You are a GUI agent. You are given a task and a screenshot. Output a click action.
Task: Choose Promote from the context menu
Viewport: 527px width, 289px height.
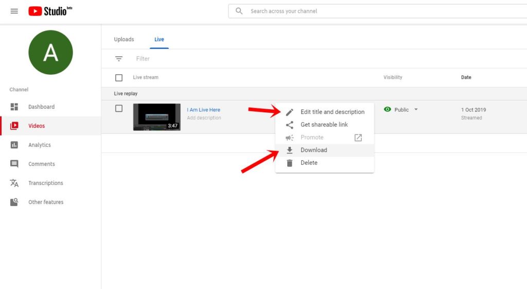click(325, 137)
